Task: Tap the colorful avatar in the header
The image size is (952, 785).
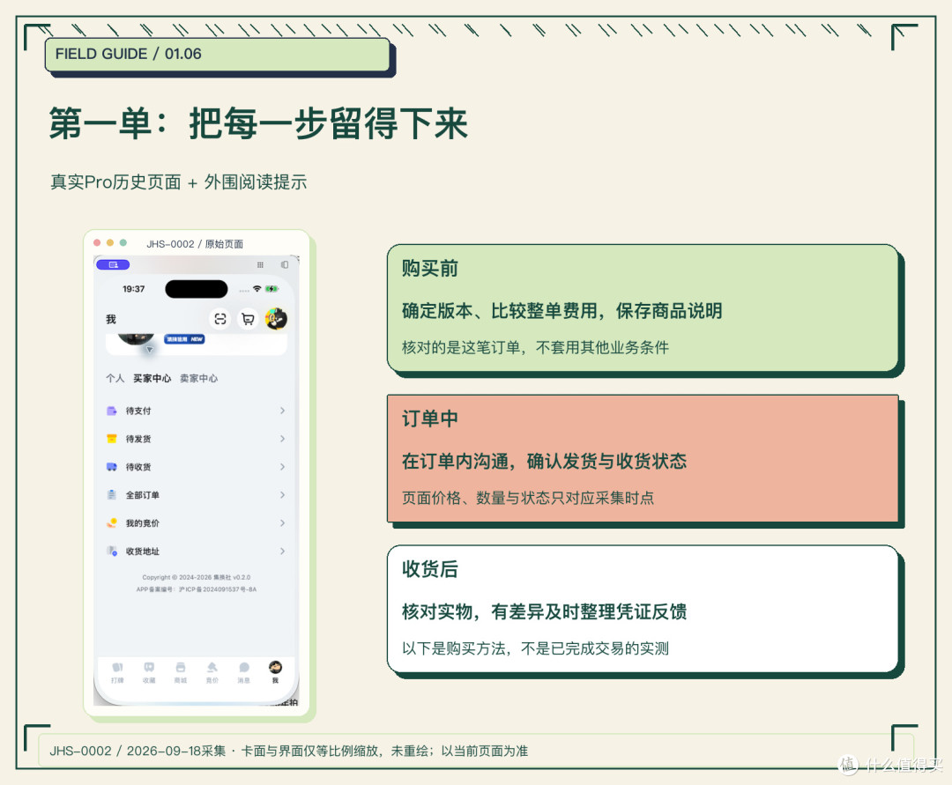Action: (x=276, y=319)
